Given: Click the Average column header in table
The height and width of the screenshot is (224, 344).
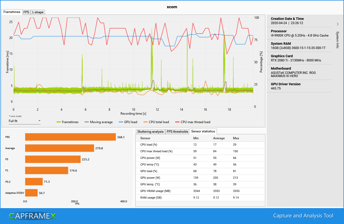Looking at the screenshot, I should click(x=219, y=138).
